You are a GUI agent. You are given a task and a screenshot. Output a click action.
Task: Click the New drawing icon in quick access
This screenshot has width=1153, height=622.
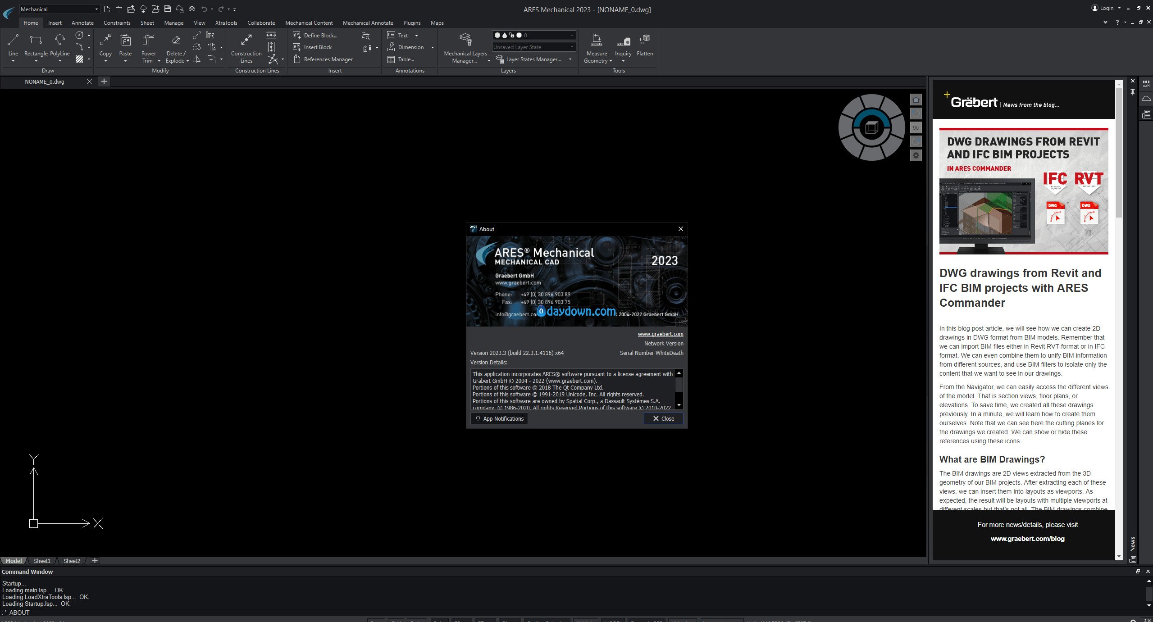pos(107,9)
